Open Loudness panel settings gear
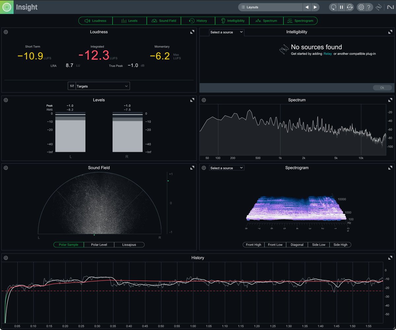This screenshot has height=330, width=396. (6, 32)
